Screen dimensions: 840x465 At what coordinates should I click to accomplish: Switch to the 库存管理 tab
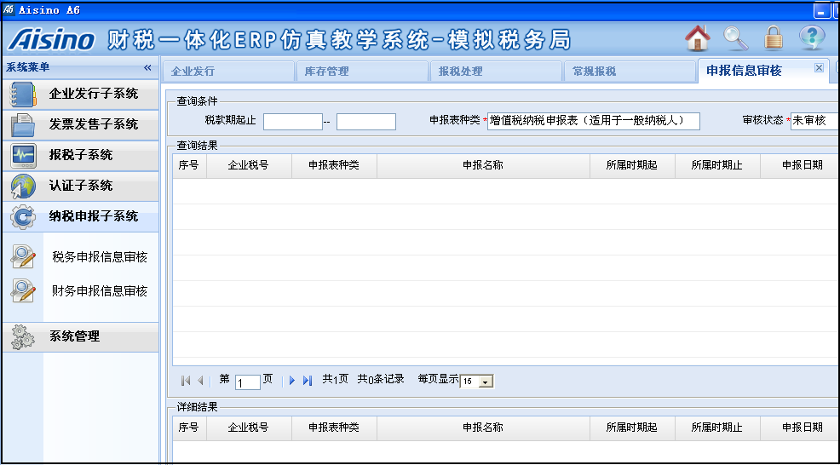[362, 72]
